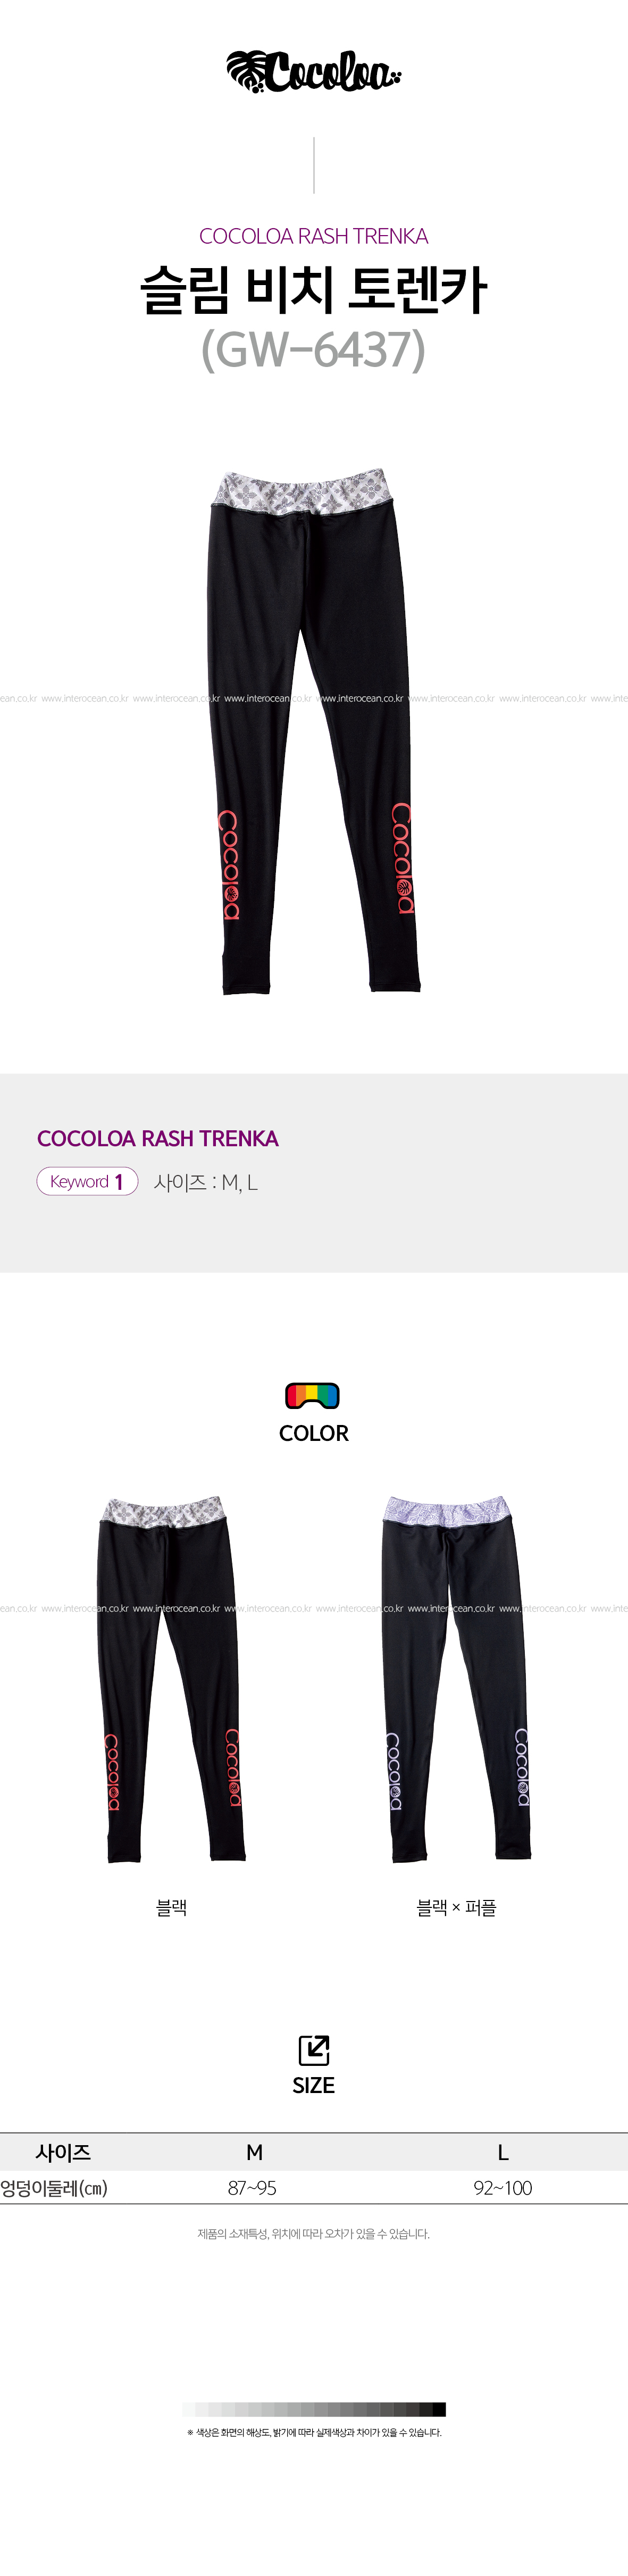This screenshot has height=2576, width=628.
Task: Click the 92~100 hip measurement cell
Action: pyautogui.click(x=503, y=2188)
